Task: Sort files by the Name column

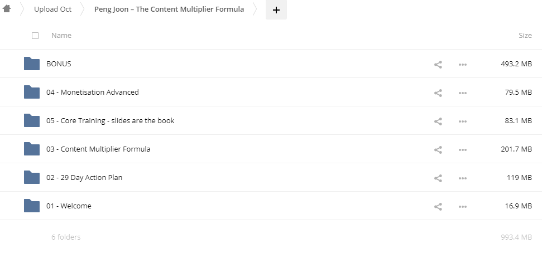Action: coord(61,36)
